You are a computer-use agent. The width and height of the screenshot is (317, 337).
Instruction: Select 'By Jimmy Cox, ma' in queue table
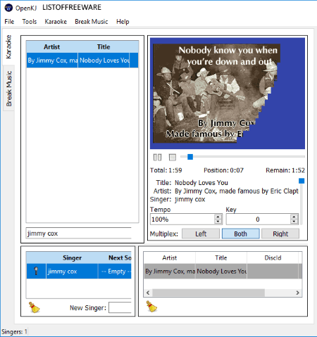pos(170,271)
